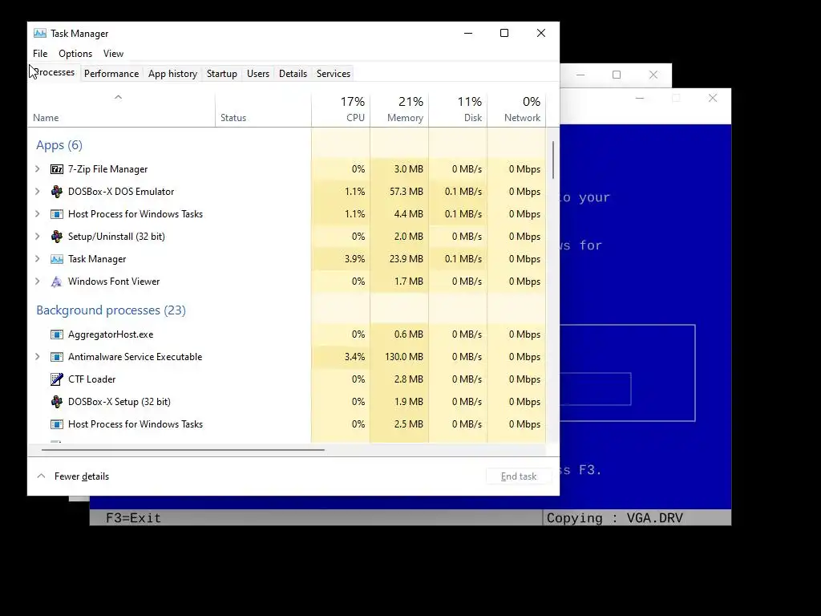Click the 57.3 MB memory value
821x616 pixels.
406,192
